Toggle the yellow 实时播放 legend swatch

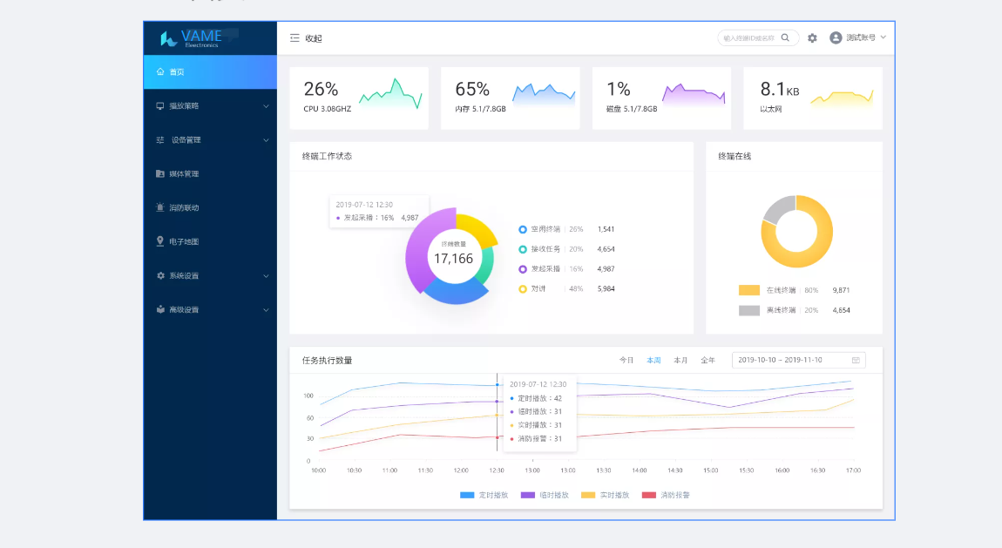point(588,495)
